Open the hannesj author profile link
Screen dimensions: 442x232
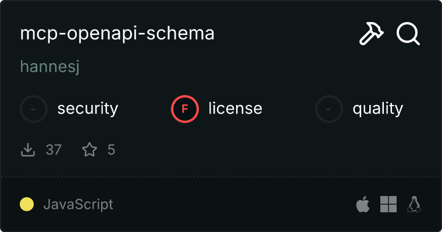click(49, 67)
